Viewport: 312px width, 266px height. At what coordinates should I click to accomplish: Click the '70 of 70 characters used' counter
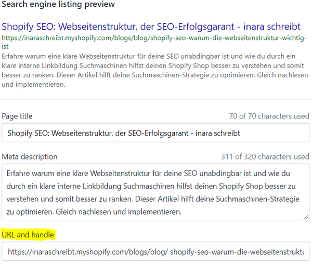pyautogui.click(x=269, y=116)
